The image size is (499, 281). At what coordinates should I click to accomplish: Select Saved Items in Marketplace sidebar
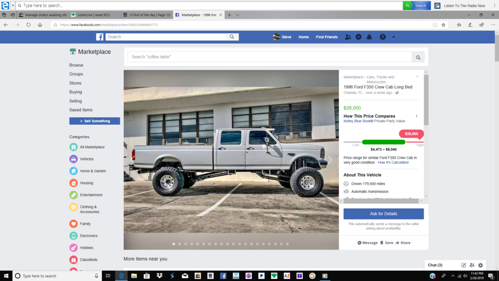pyautogui.click(x=81, y=110)
